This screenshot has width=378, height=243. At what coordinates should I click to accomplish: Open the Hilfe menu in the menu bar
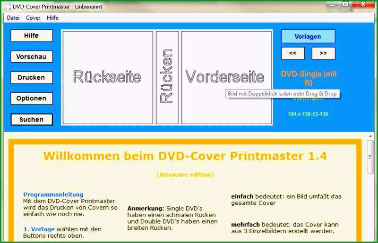click(52, 18)
